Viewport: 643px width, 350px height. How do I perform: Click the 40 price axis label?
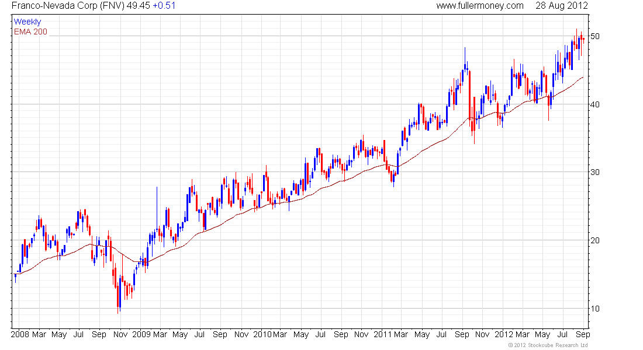pos(594,104)
